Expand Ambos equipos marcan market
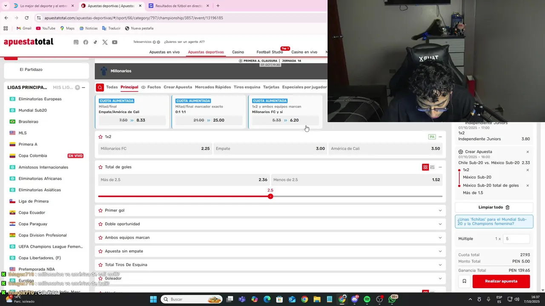 440,238
